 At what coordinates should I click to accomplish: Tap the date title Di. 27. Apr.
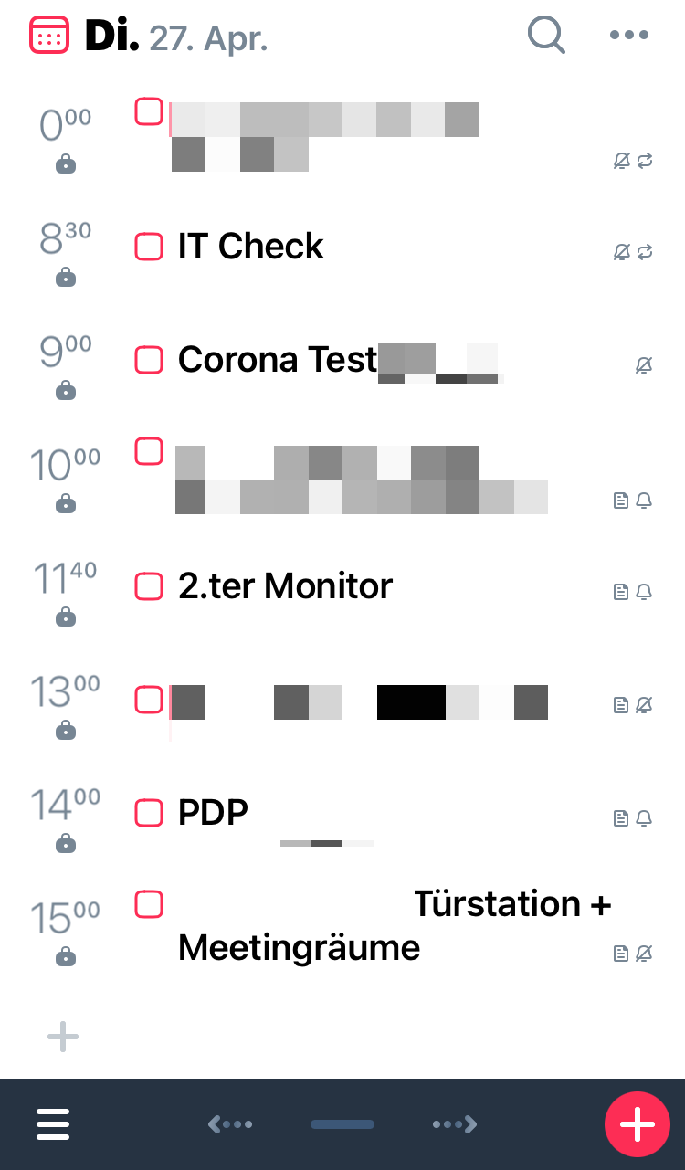click(176, 37)
